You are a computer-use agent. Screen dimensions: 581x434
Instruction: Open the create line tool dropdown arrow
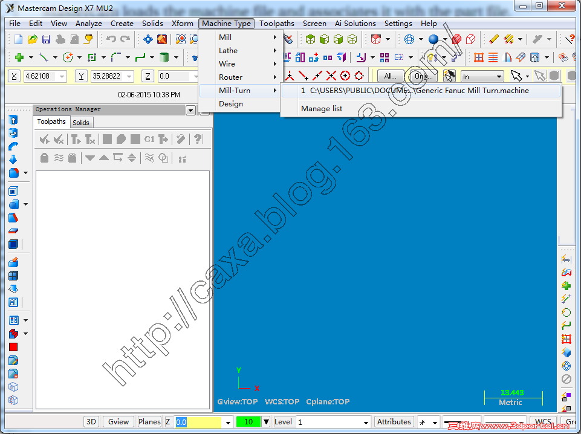[x=55, y=57]
